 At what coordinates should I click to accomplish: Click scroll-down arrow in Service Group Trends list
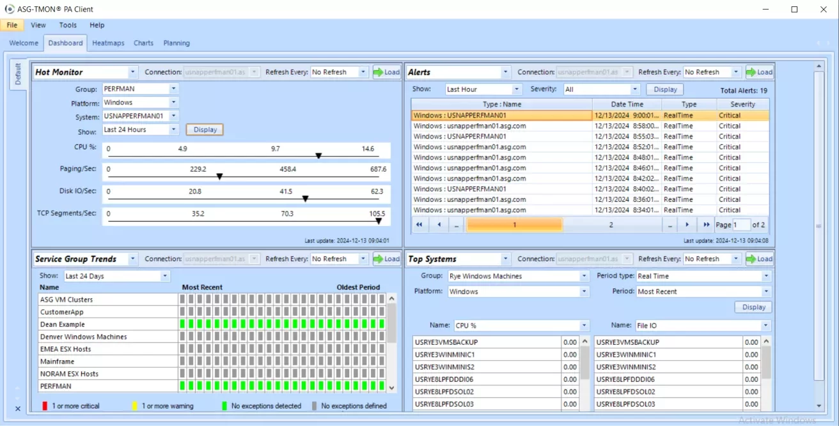[392, 387]
